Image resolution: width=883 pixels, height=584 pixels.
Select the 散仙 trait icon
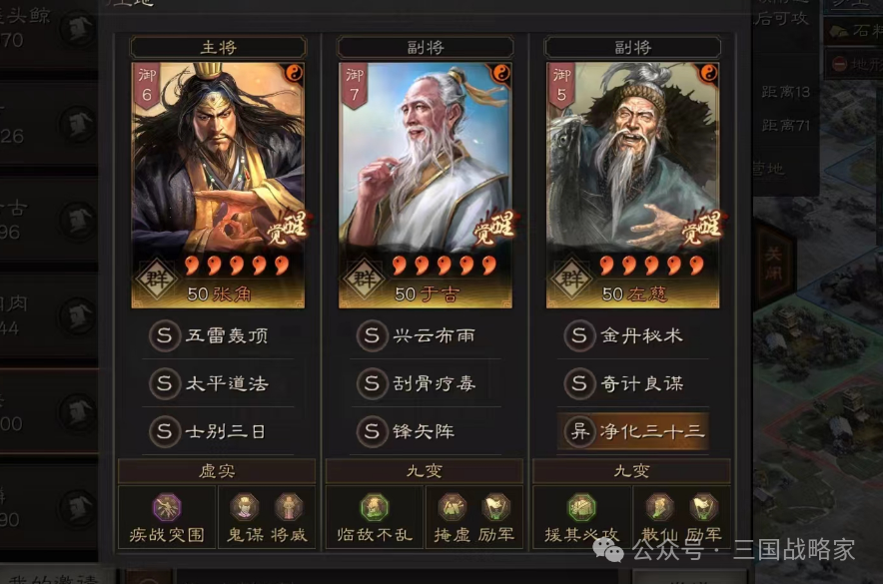tap(659, 507)
